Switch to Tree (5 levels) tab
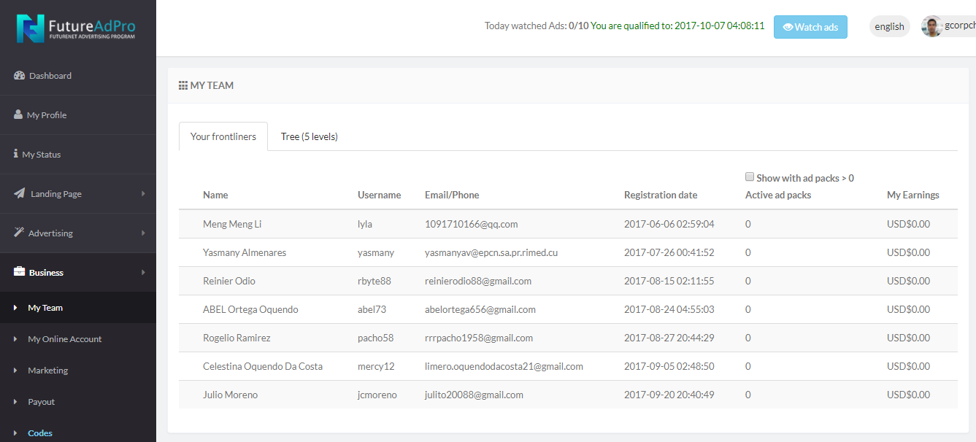This screenshot has width=976, height=442. click(x=309, y=136)
